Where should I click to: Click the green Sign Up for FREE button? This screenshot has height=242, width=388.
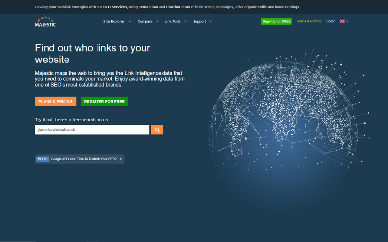[x=276, y=21]
